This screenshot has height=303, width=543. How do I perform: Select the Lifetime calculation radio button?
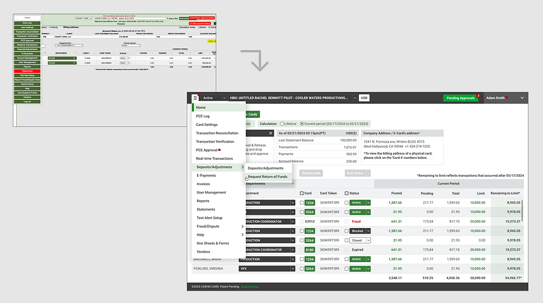pyautogui.click(x=282, y=124)
